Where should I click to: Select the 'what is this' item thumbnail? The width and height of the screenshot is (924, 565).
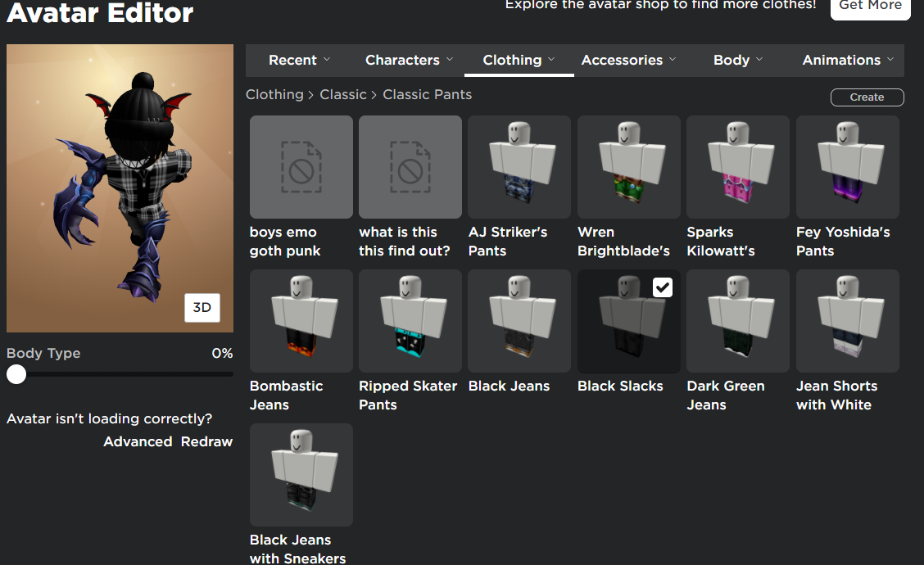click(x=410, y=167)
